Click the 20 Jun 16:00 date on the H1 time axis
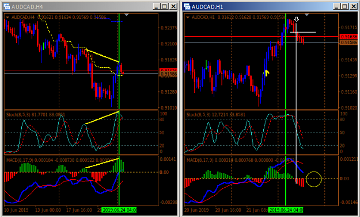This screenshot has width=360, height=217. (229, 210)
